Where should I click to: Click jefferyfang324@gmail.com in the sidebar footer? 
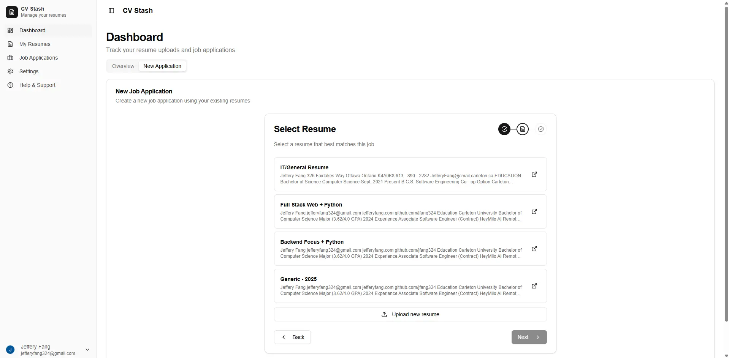click(x=48, y=353)
